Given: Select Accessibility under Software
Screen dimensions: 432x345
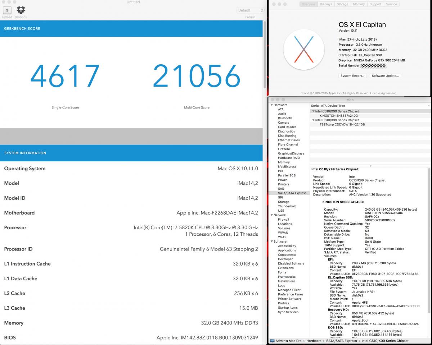Looking at the screenshot, I should pyautogui.click(x=287, y=246).
